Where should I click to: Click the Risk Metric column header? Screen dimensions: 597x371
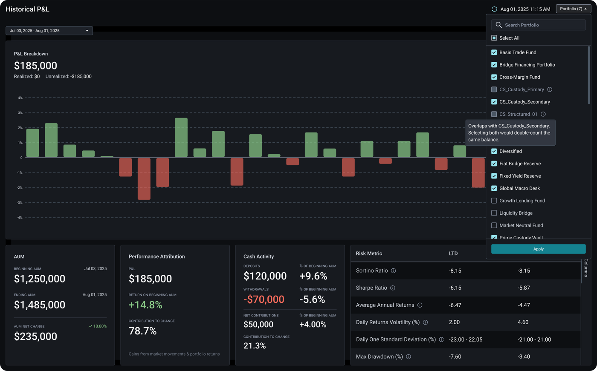(369, 253)
